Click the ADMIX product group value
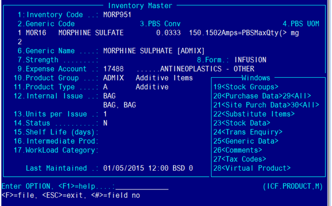 point(113,78)
